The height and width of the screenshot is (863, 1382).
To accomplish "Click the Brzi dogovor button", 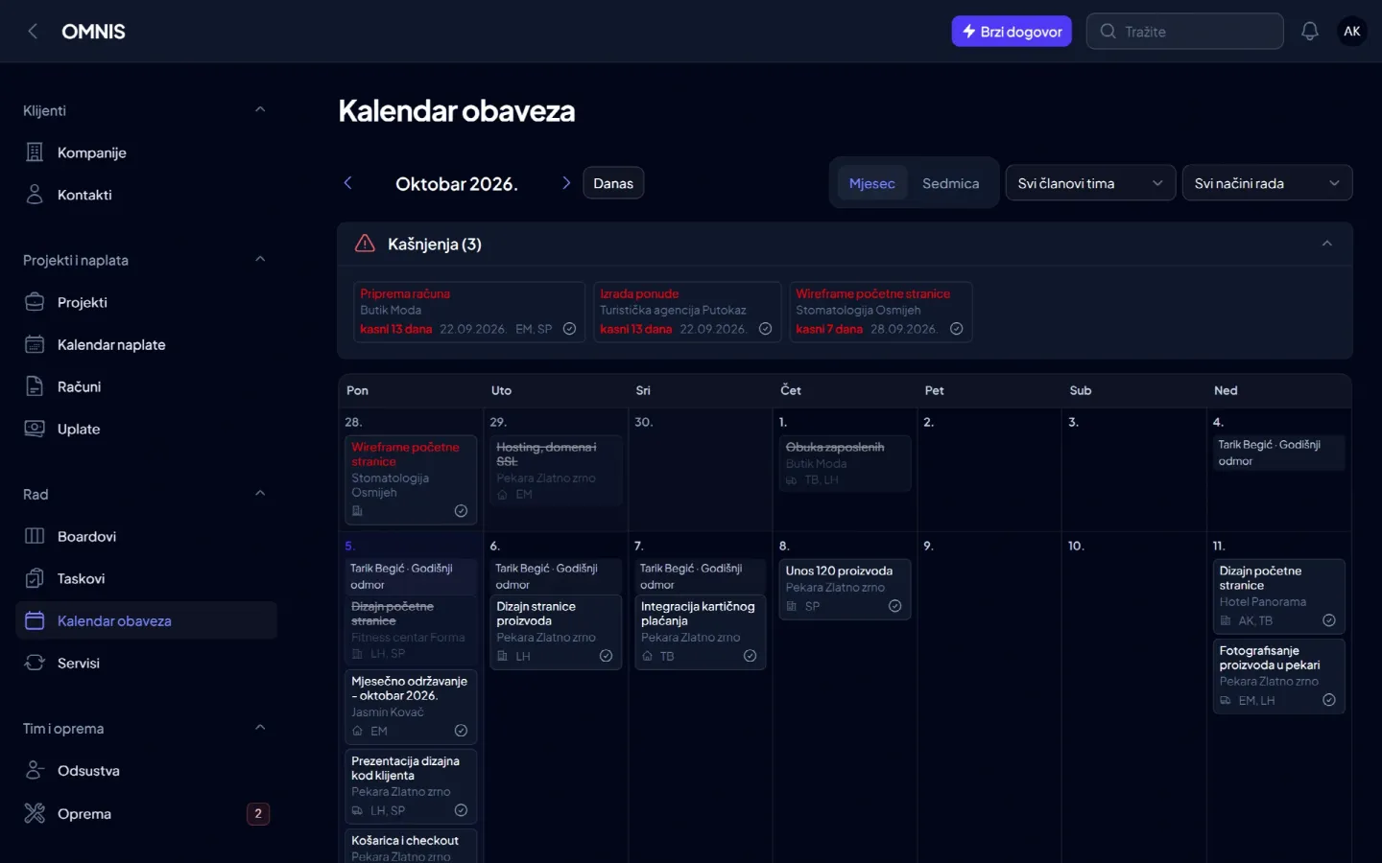I will click(x=1012, y=32).
